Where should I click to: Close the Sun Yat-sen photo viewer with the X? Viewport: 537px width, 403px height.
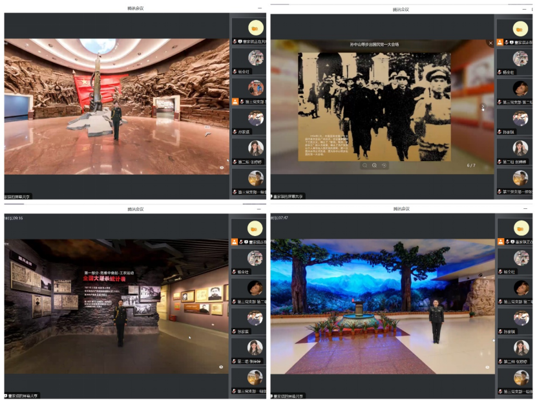point(490,43)
